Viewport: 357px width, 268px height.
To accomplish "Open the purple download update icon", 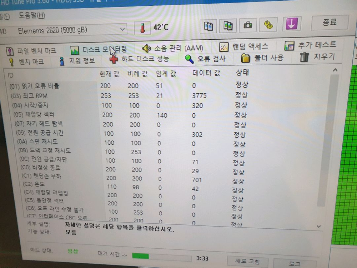I will click(291, 24).
